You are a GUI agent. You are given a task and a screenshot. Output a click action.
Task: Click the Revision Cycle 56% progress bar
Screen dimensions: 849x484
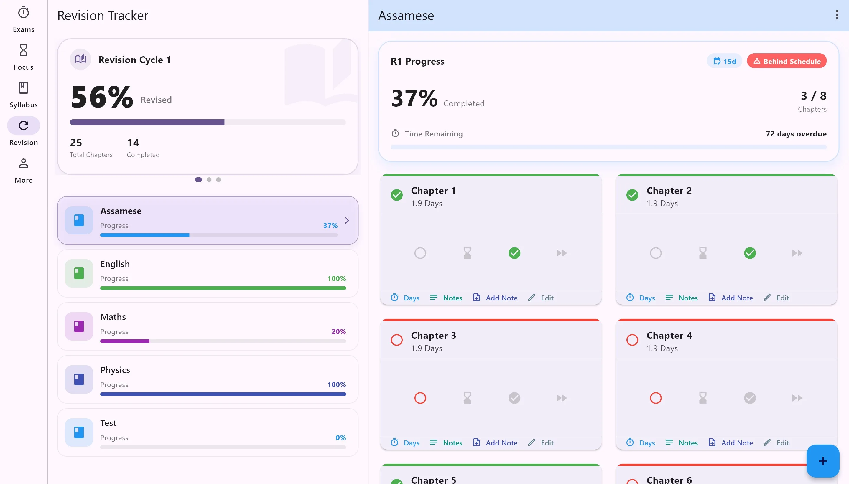pyautogui.click(x=208, y=122)
